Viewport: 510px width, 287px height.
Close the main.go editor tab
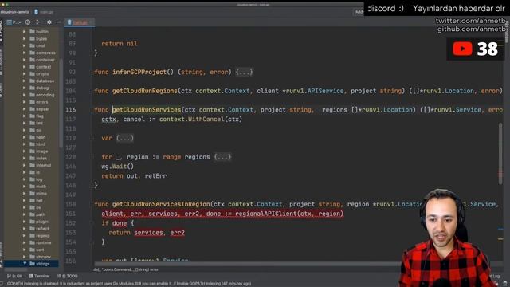coord(91,22)
